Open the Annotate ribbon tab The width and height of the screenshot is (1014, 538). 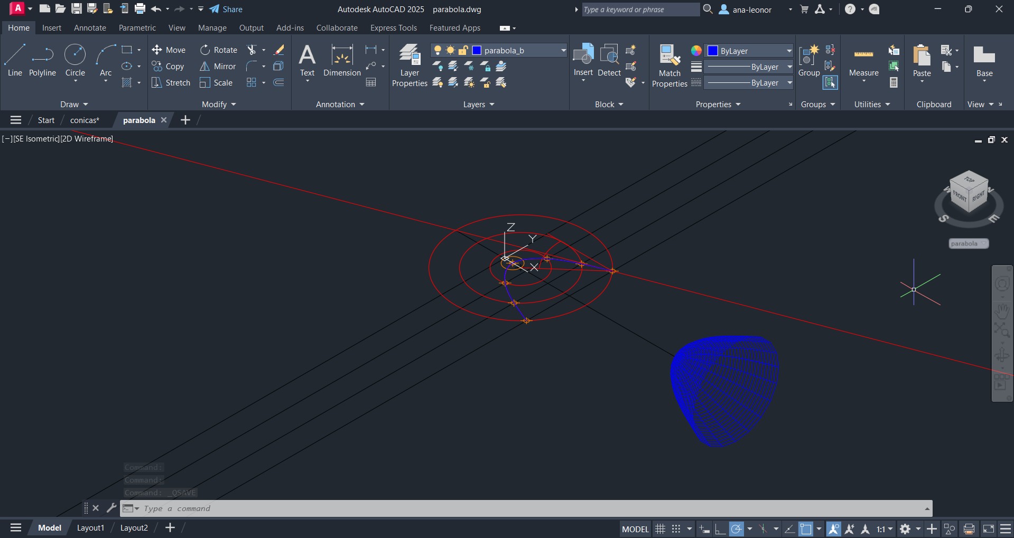(90, 28)
